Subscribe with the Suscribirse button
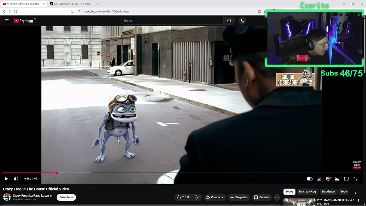Screen dimensions: 366x206 [66, 197]
